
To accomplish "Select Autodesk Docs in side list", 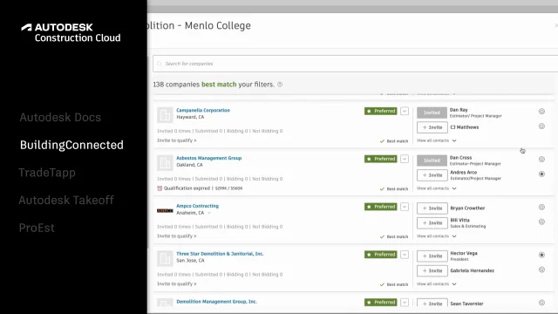I will pyautogui.click(x=60, y=118).
